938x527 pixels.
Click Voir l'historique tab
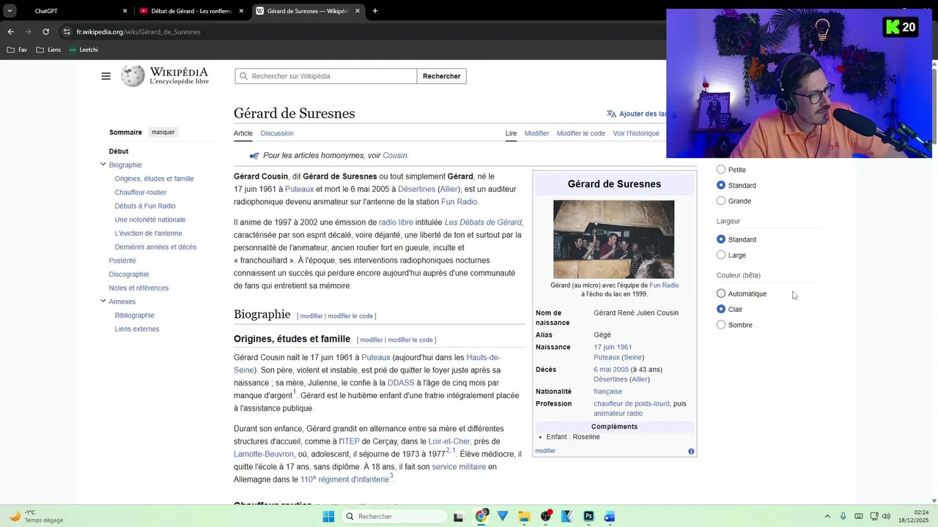coord(636,133)
